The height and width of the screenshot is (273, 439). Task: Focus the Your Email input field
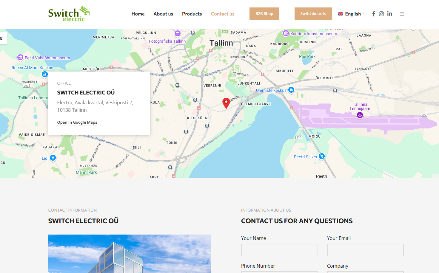365,250
